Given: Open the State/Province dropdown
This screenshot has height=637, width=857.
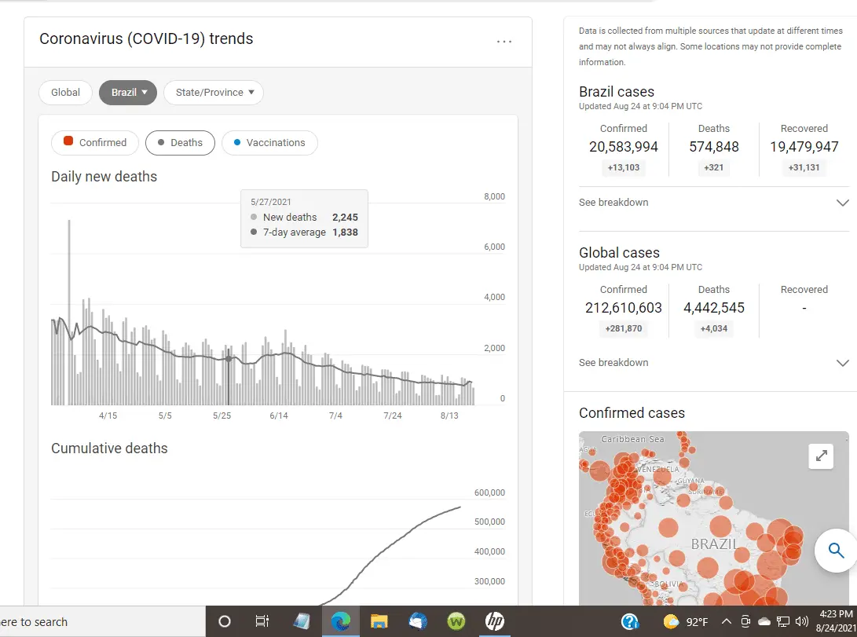Looking at the screenshot, I should point(214,93).
